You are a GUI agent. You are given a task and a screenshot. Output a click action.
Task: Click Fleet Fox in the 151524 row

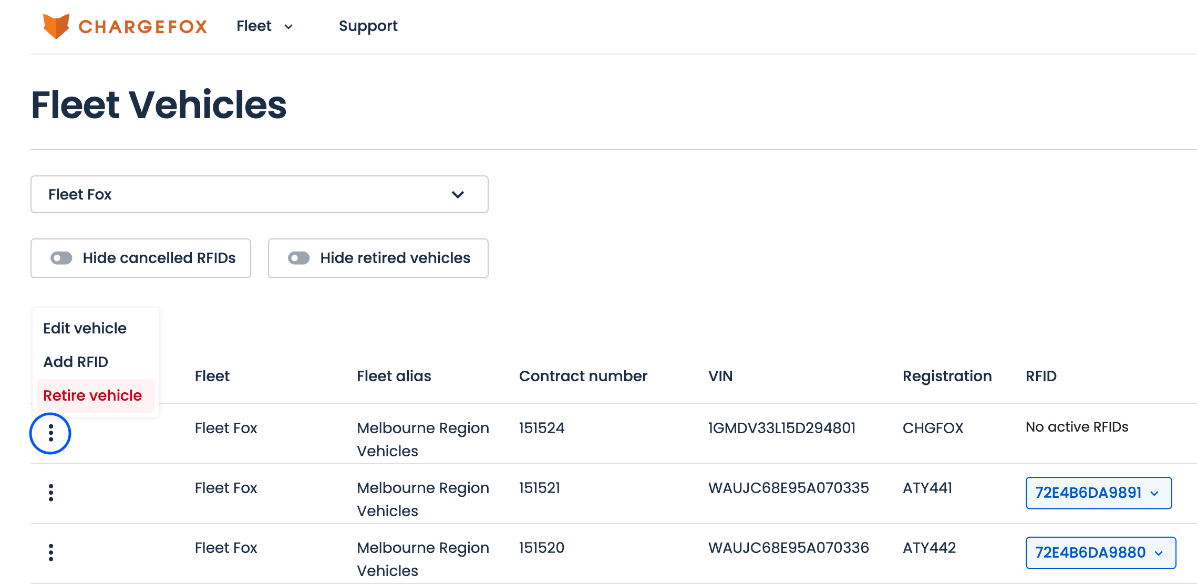click(226, 428)
